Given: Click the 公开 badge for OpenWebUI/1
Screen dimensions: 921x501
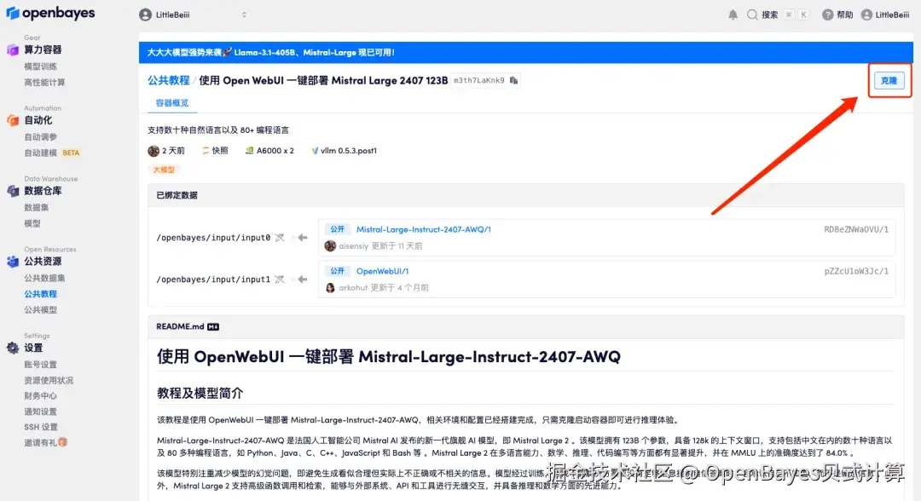Looking at the screenshot, I should (x=337, y=271).
